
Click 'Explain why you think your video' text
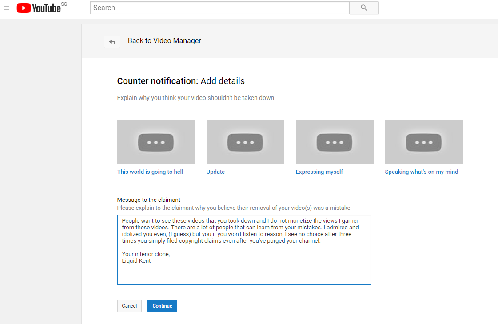tap(195, 98)
